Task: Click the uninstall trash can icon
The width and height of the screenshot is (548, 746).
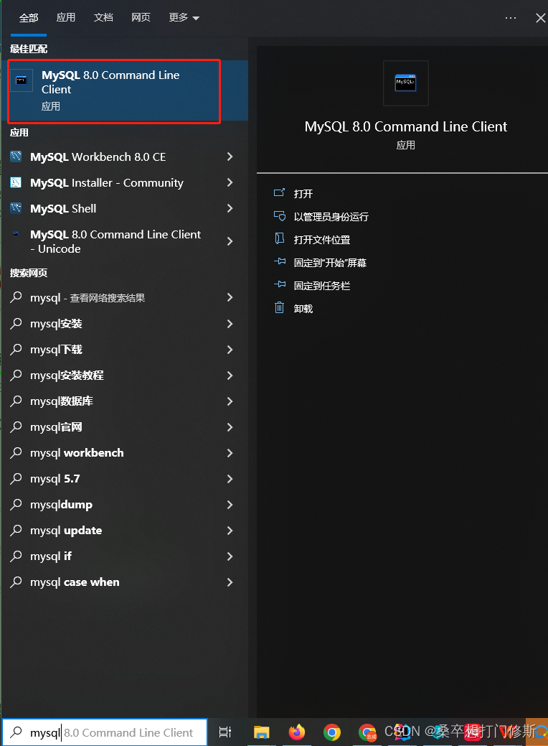Action: click(x=280, y=307)
